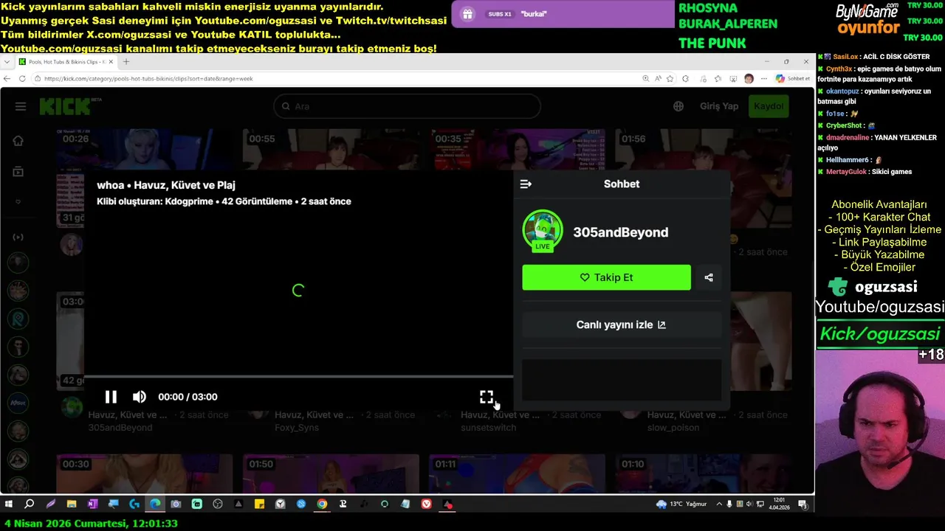Viewport: 945px width, 531px height.
Task: Open the 13°C Yağmur weather widget
Action: pos(681,504)
